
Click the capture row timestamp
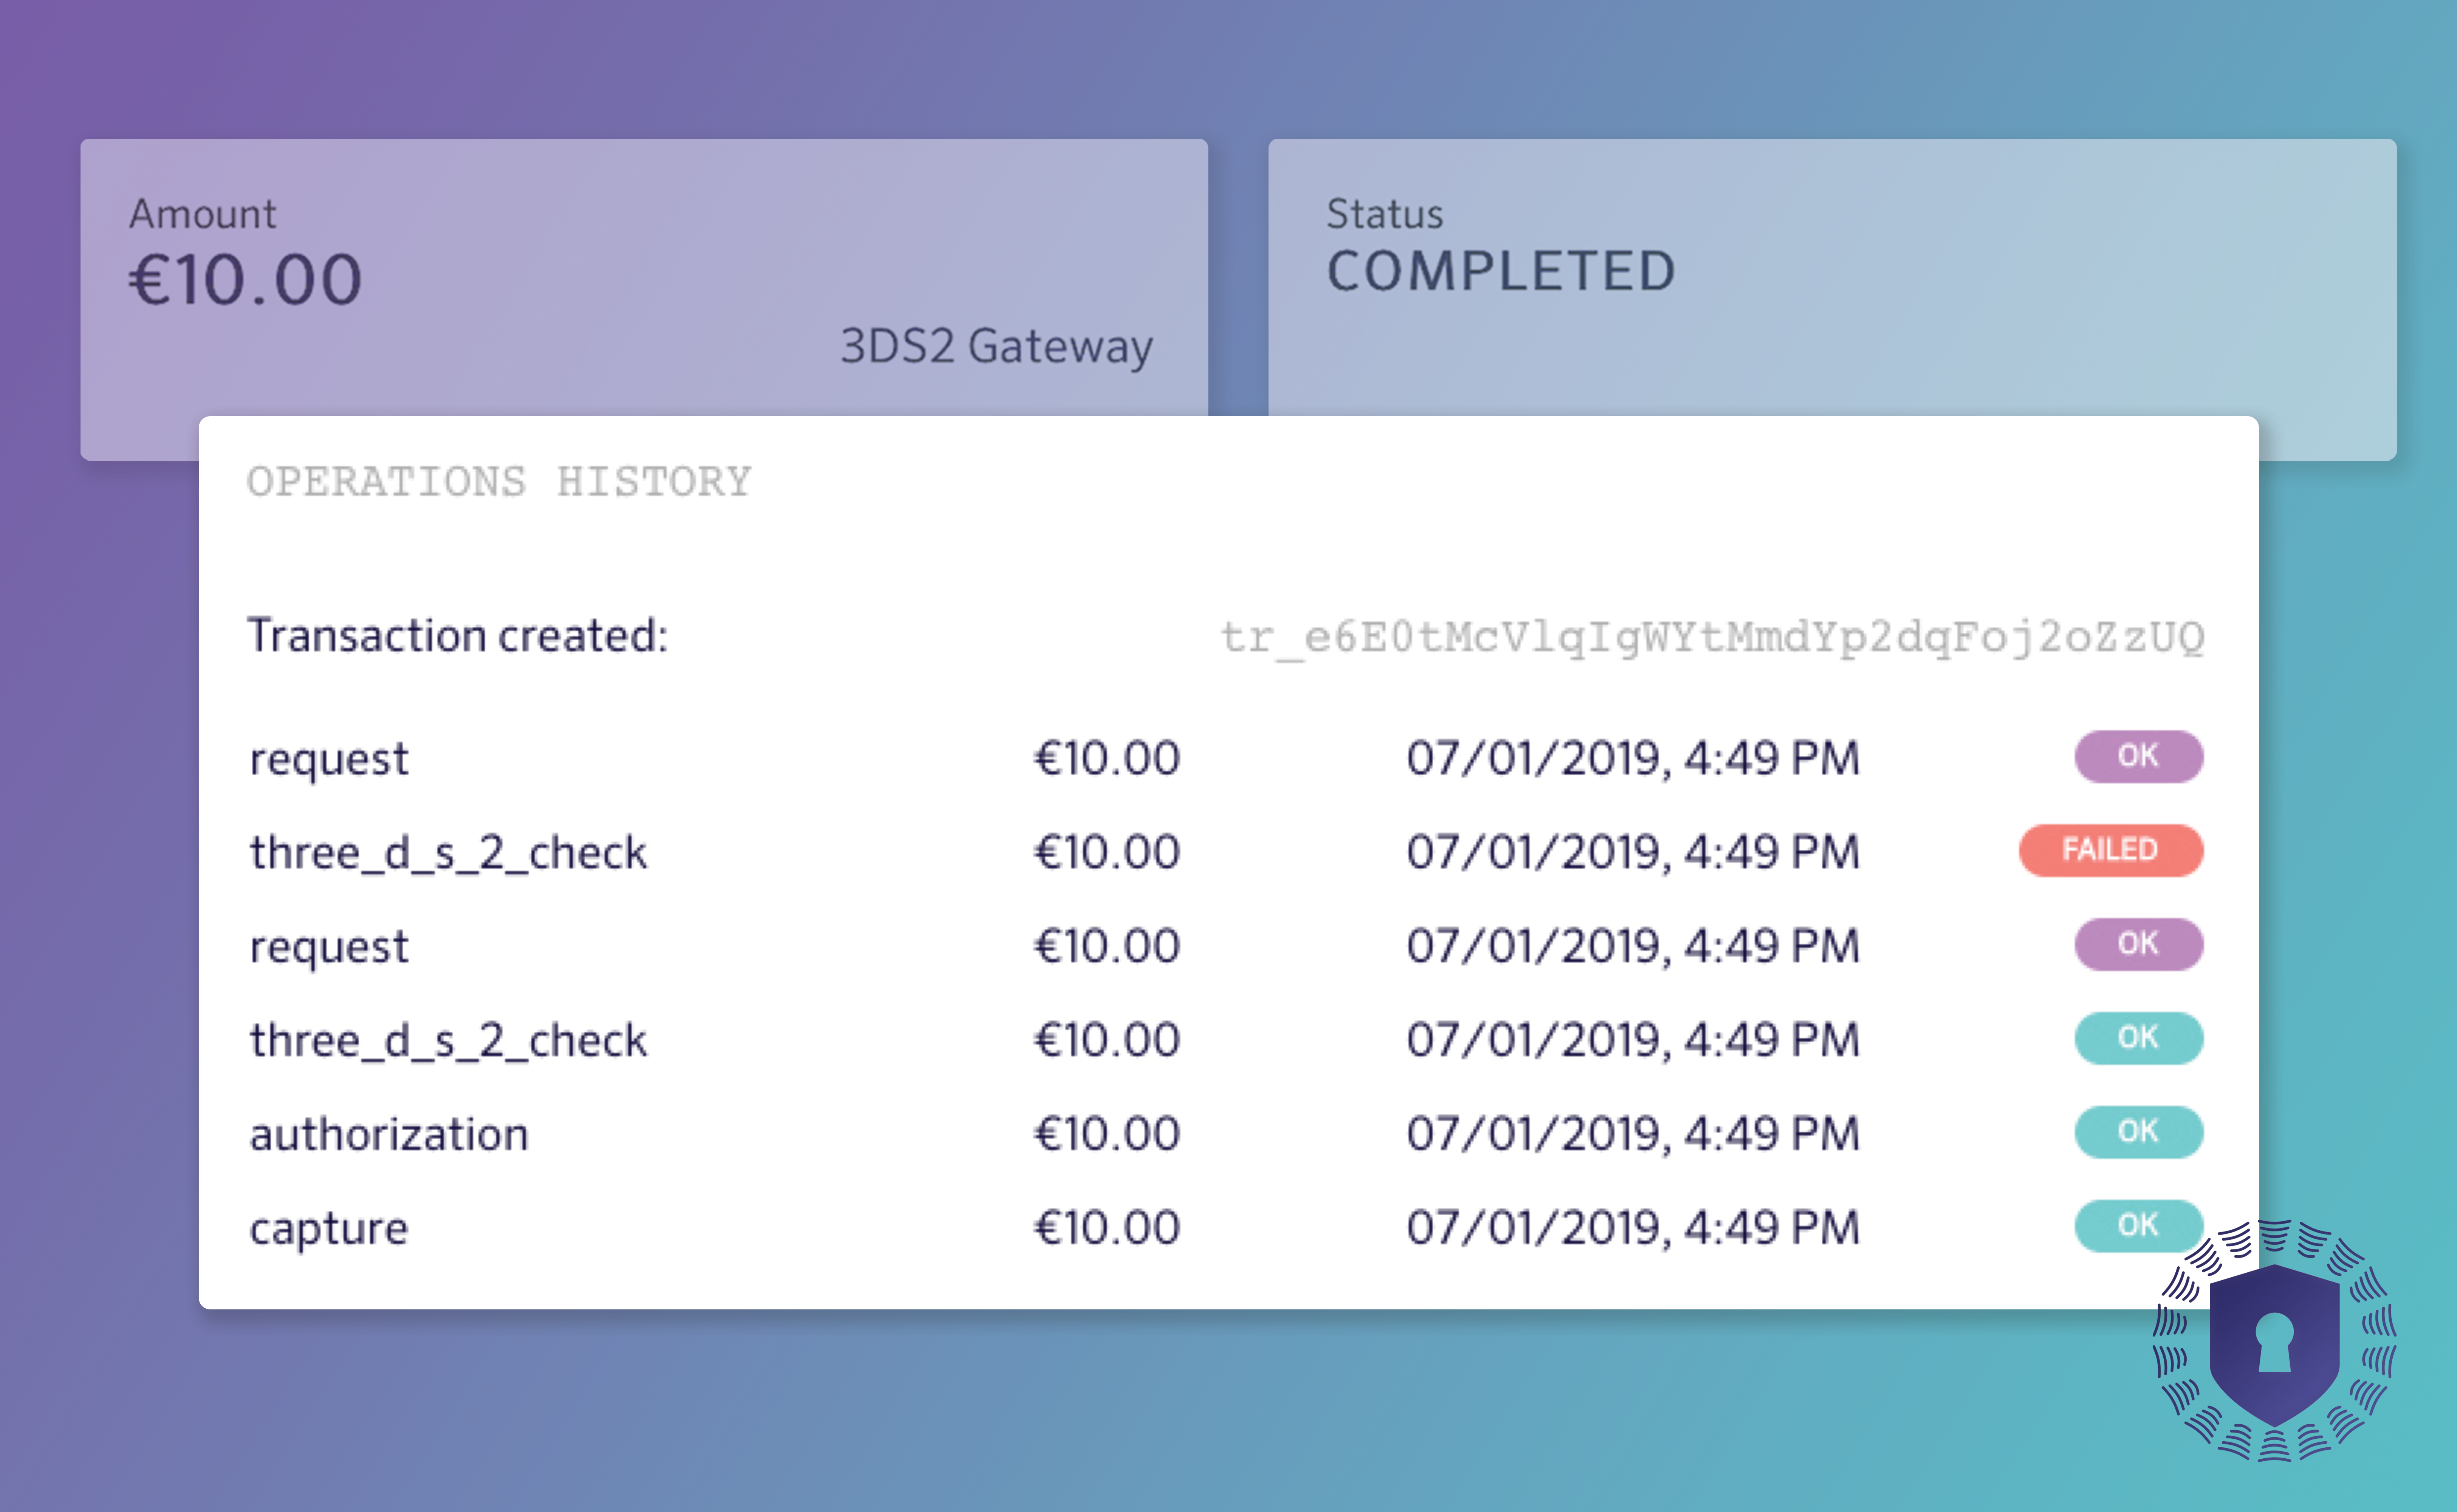coord(1632,1228)
